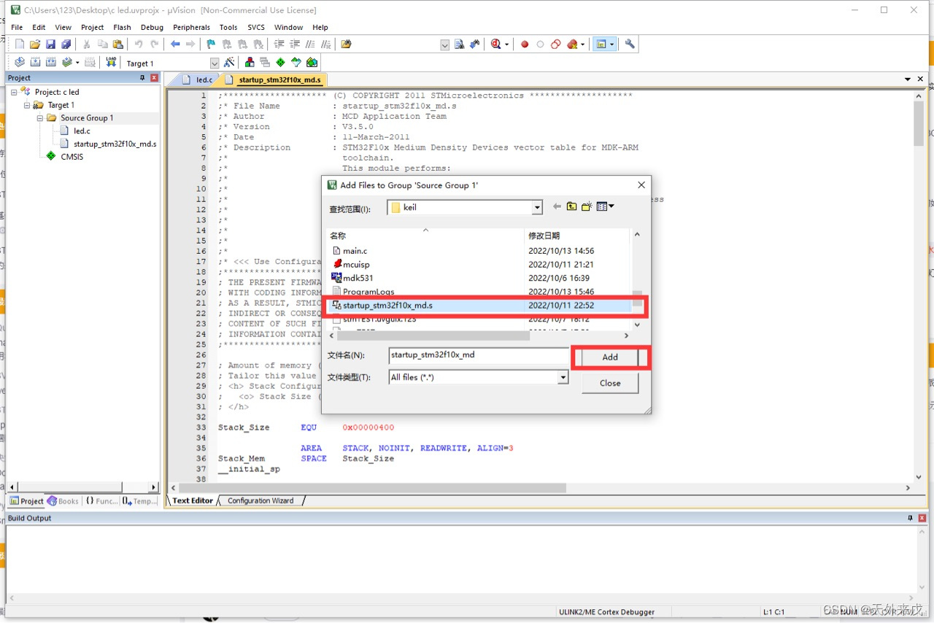Click the New file toolbar icon

click(x=20, y=44)
